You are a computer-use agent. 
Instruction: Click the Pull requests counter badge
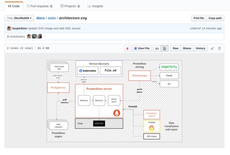point(51,6)
